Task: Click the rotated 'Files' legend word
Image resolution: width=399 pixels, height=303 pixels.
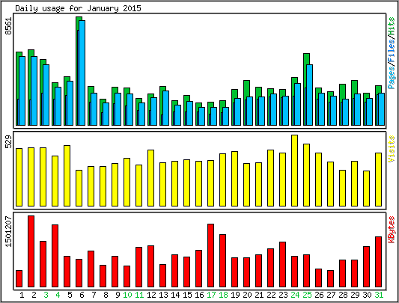Action: point(392,51)
